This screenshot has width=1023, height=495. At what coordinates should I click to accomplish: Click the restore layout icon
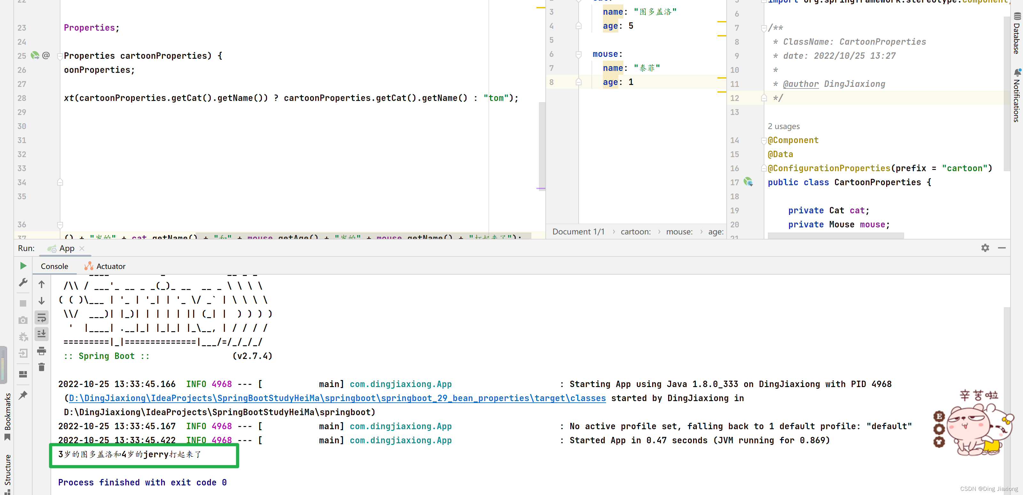pos(23,374)
